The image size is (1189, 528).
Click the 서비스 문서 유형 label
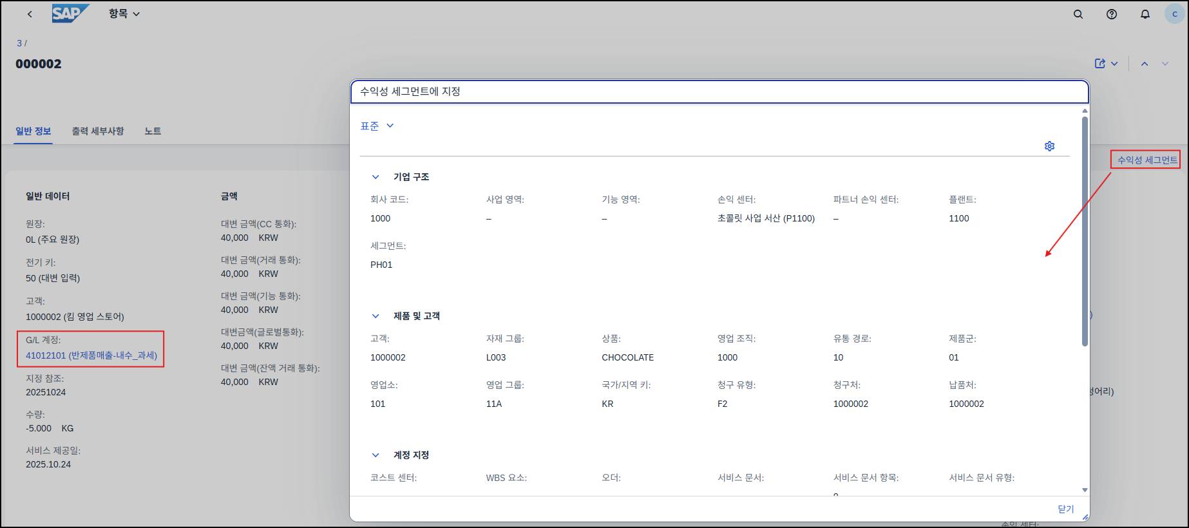[982, 478]
